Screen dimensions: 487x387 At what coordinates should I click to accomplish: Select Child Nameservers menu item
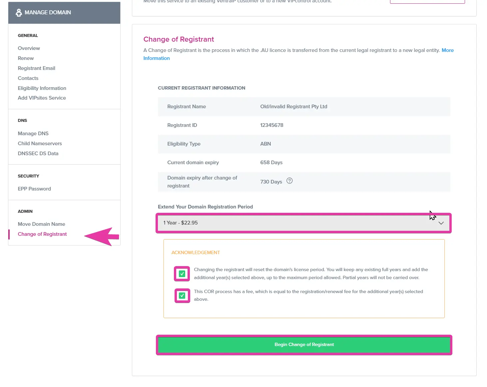(x=40, y=144)
